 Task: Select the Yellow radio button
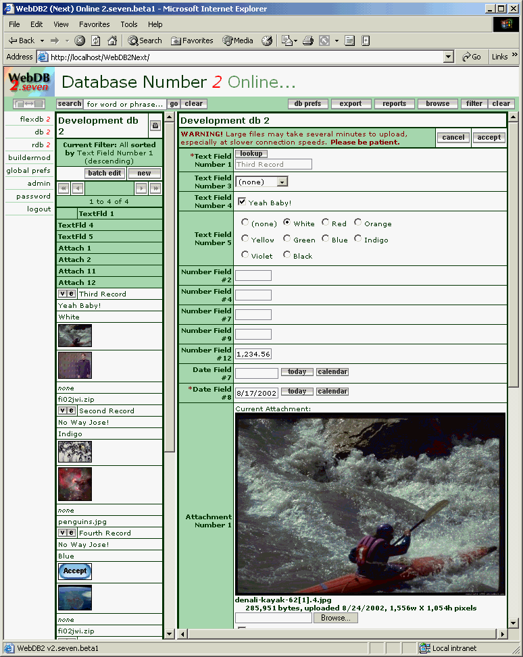pyautogui.click(x=245, y=238)
